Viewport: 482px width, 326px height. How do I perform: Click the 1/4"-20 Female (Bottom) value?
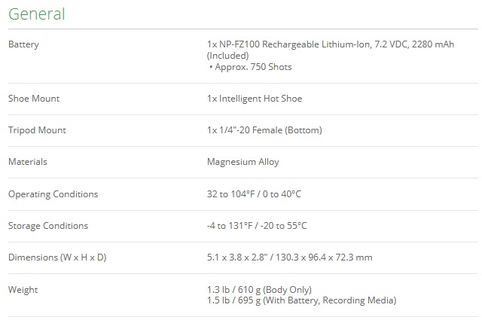pyautogui.click(x=264, y=130)
